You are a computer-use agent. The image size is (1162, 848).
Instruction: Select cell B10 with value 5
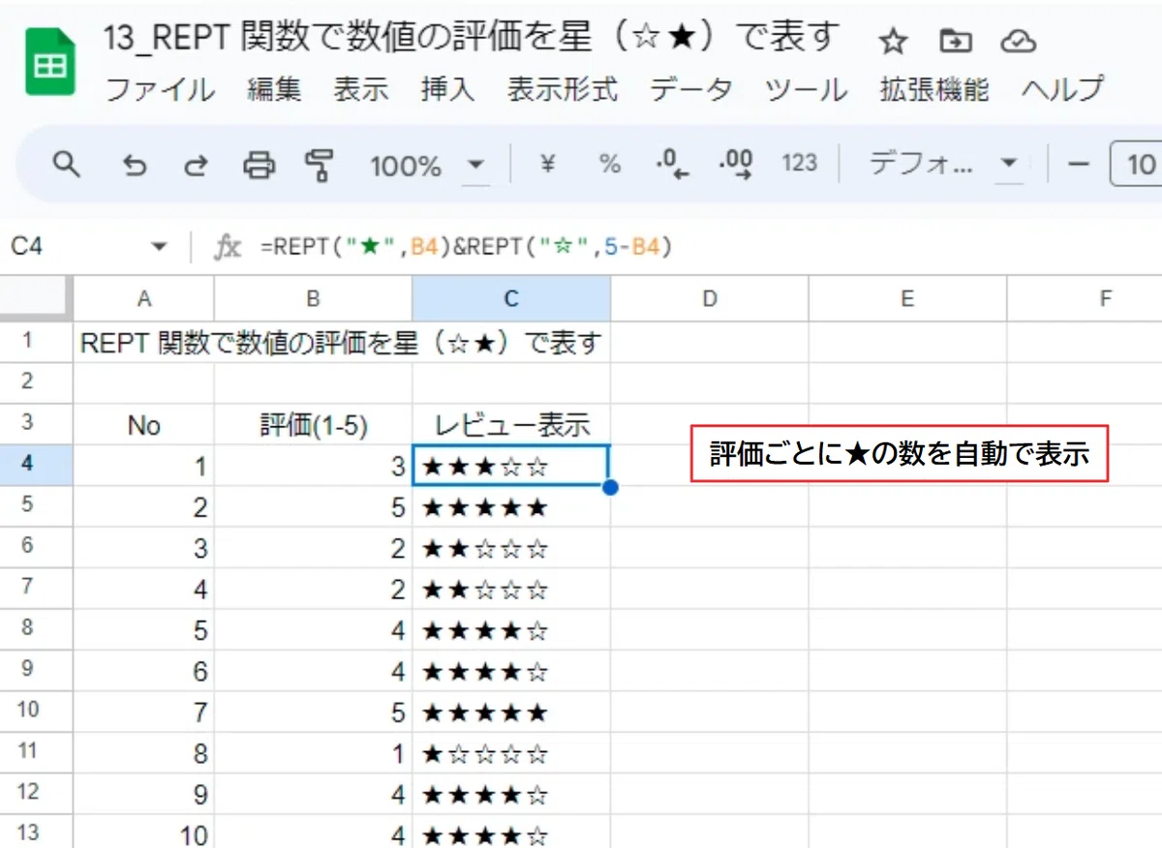coord(313,712)
